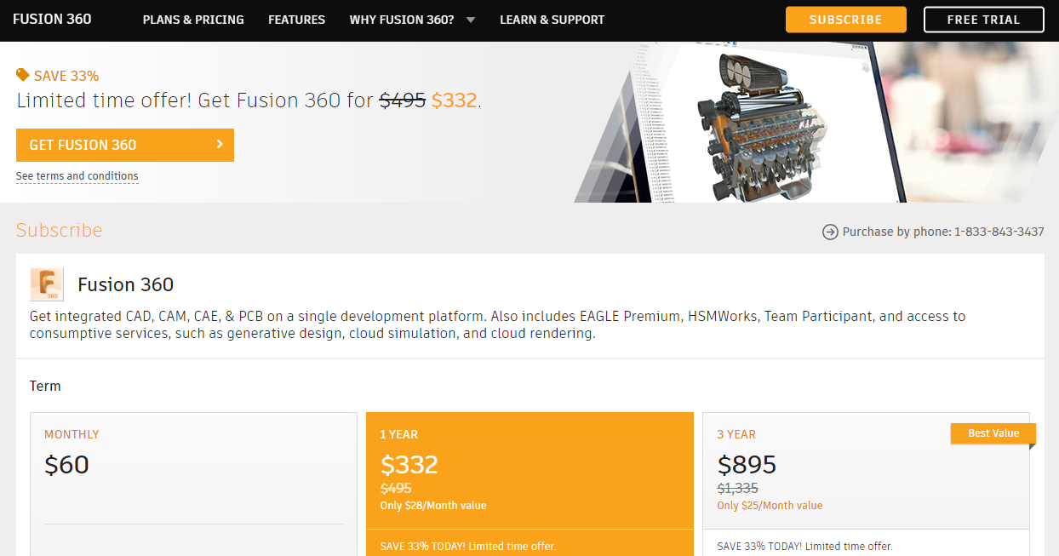Click the crossed-out $1,335 price
Screen dimensions: 1059x556
tap(737, 489)
